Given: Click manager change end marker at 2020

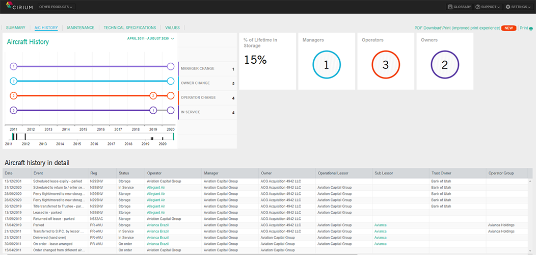Looking at the screenshot, I should coord(171,66).
